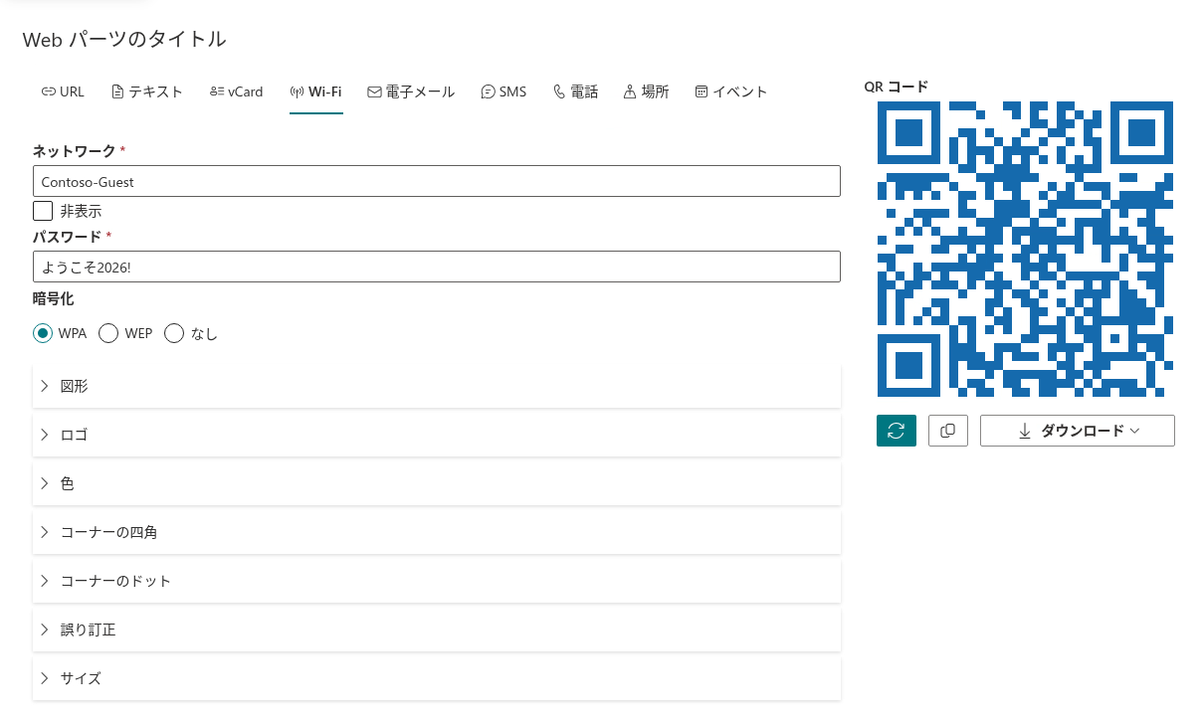Expand the サイズ section

[x=437, y=678]
